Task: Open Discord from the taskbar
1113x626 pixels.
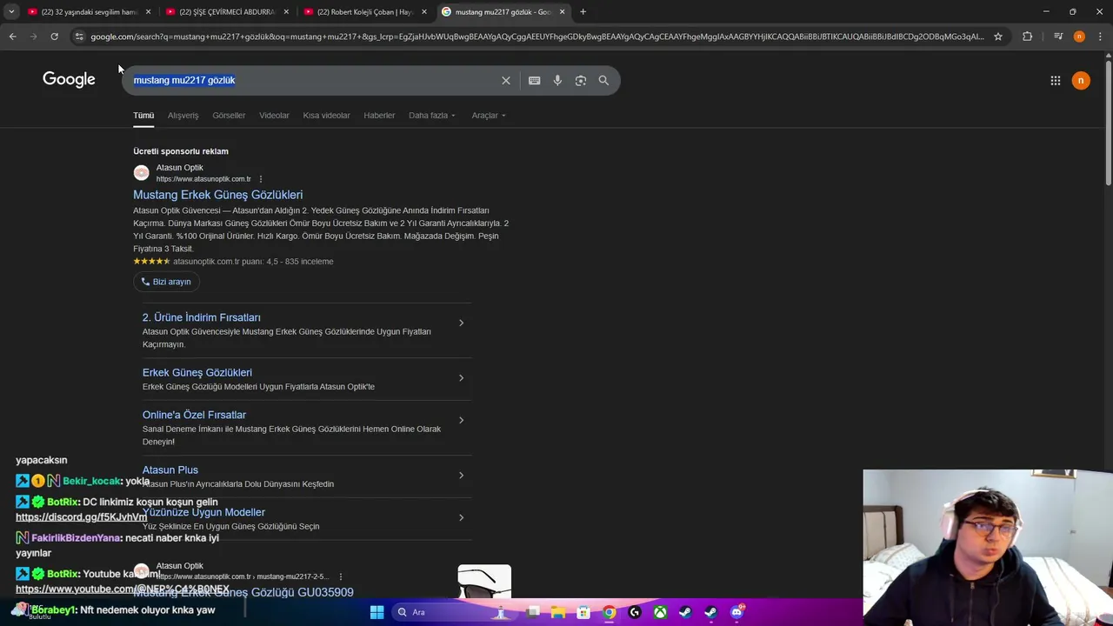Action: (737, 612)
